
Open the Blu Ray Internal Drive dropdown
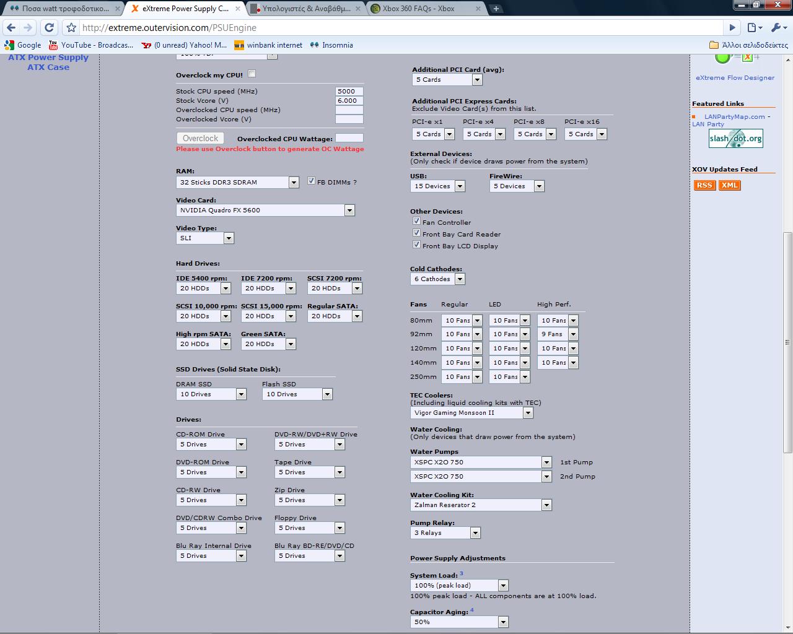coord(211,556)
